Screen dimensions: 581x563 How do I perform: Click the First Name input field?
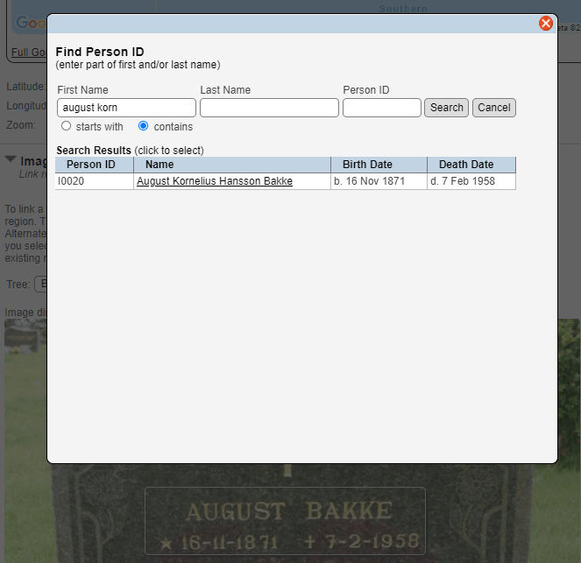pos(126,108)
